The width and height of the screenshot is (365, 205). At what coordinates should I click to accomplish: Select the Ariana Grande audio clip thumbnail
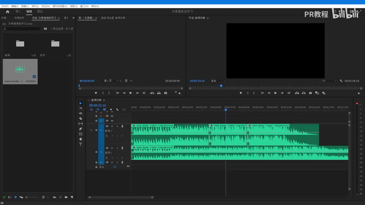coord(20,69)
